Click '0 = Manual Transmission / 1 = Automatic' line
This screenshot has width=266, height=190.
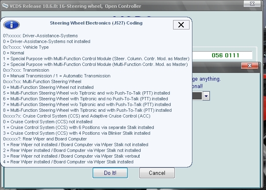coord(57,76)
